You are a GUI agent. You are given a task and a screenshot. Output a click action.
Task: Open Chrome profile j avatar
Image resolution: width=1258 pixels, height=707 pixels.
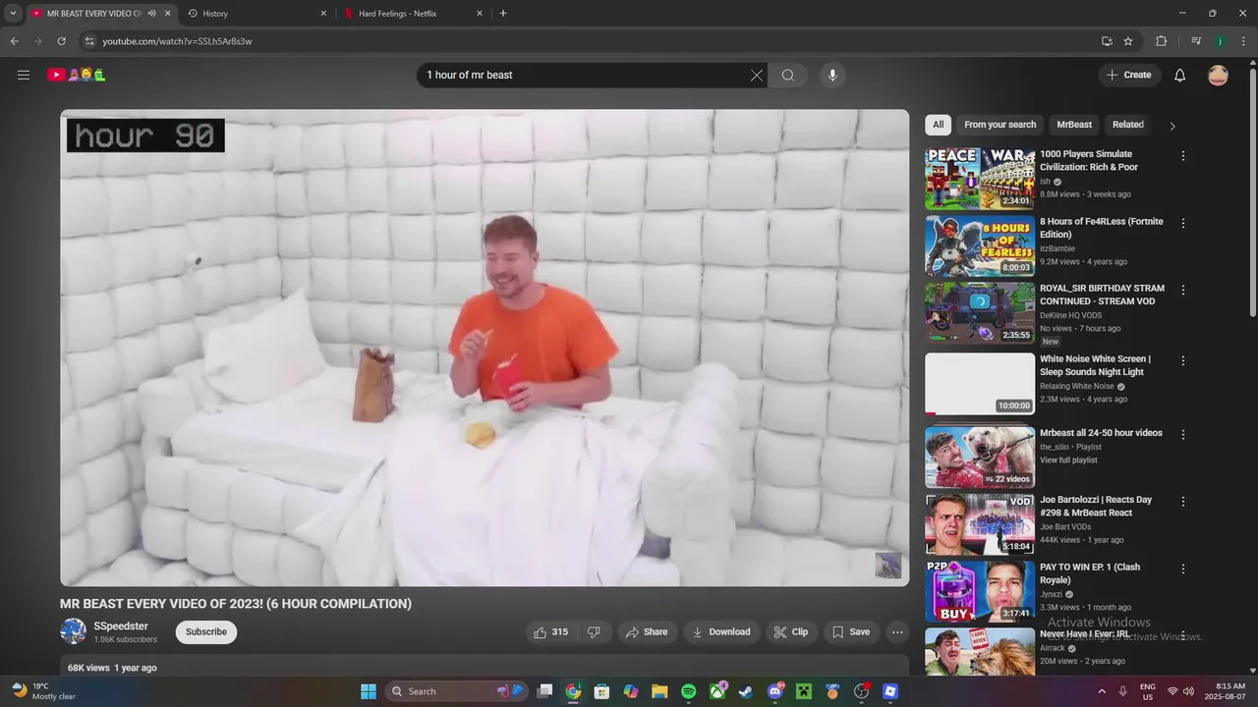click(x=1220, y=41)
